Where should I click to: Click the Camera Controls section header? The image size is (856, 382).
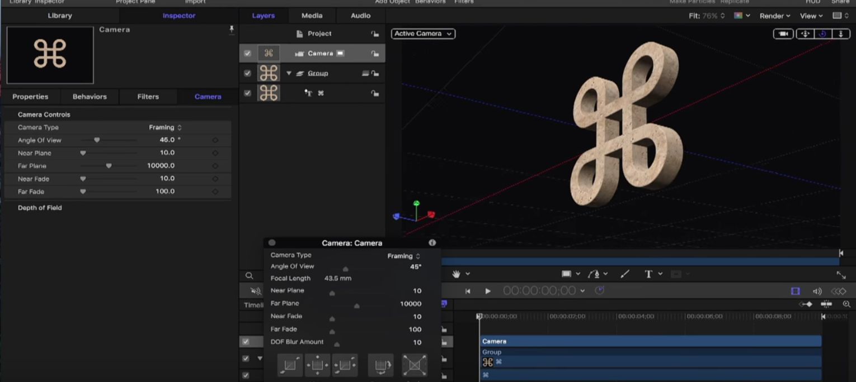pyautogui.click(x=44, y=114)
